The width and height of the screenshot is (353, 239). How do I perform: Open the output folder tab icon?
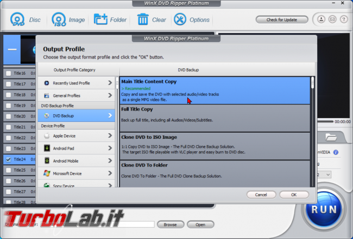331,137
